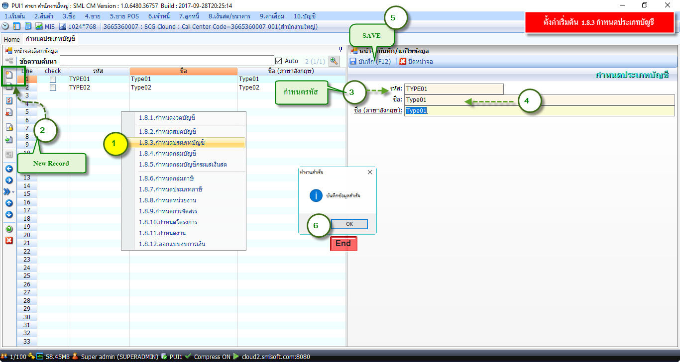Click the รหัส input field containing TYPE01
680x362 pixels.
[454, 89]
